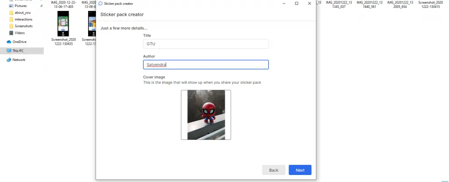Click the Network icon in sidebar
This screenshot has width=449, height=182.
pyautogui.click(x=9, y=60)
